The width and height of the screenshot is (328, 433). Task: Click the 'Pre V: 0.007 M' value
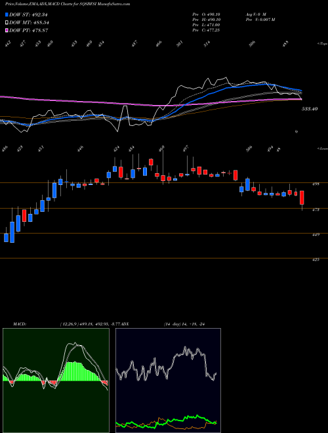pos(260,20)
